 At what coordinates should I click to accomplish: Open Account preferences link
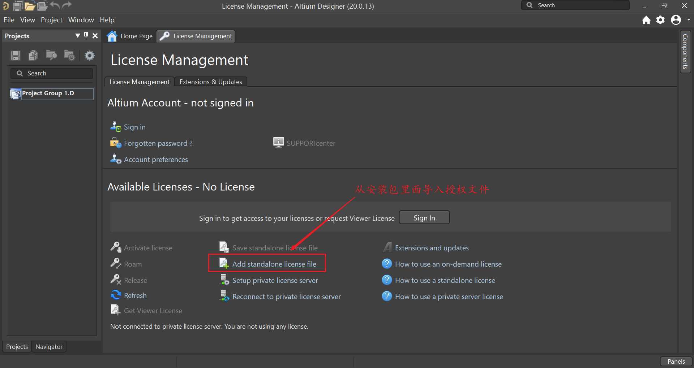156,159
